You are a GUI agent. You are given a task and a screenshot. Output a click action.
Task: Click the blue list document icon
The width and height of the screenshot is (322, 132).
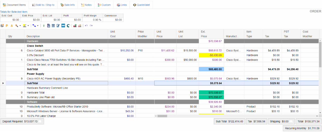tap(53, 26)
